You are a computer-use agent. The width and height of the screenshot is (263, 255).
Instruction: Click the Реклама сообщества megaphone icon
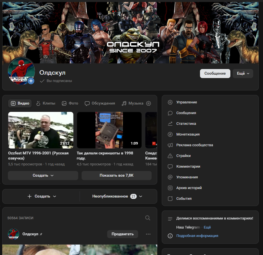click(170, 145)
